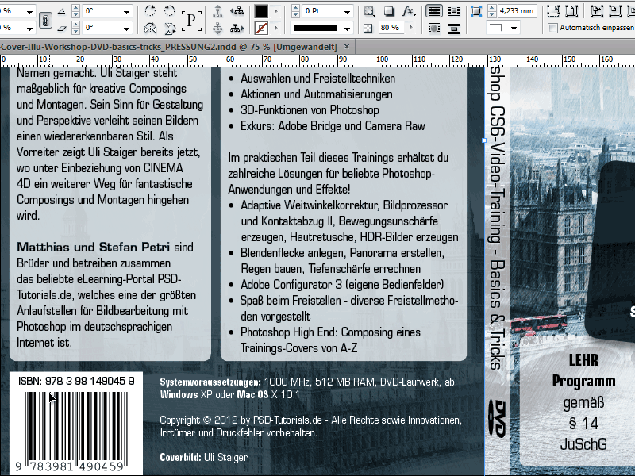Screen dimensions: 635x476
Task: Rotate selection 90° clockwise
Action: tap(150, 10)
